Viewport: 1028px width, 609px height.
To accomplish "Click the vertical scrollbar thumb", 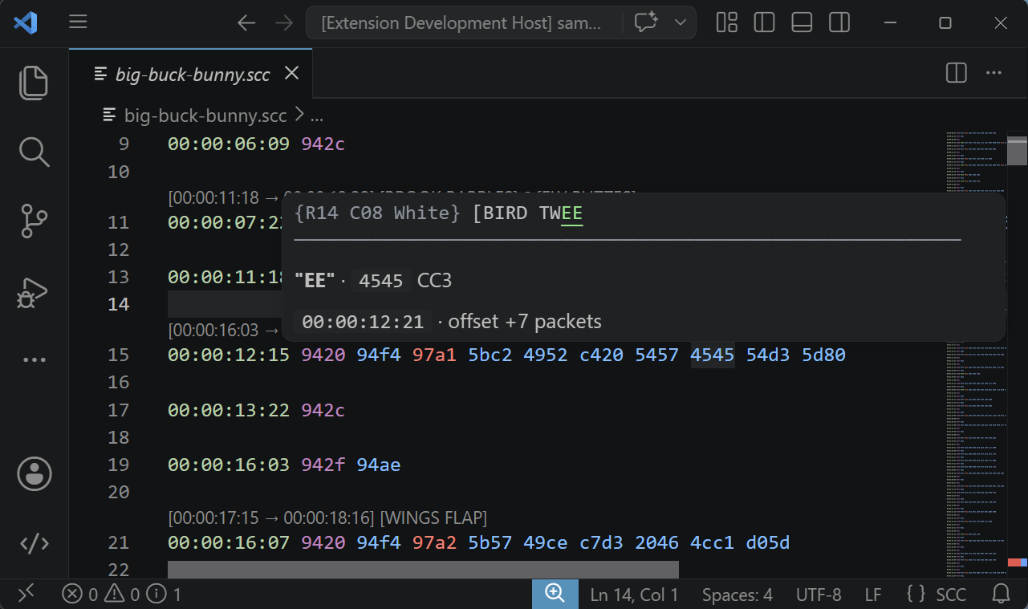I will coord(1018,150).
